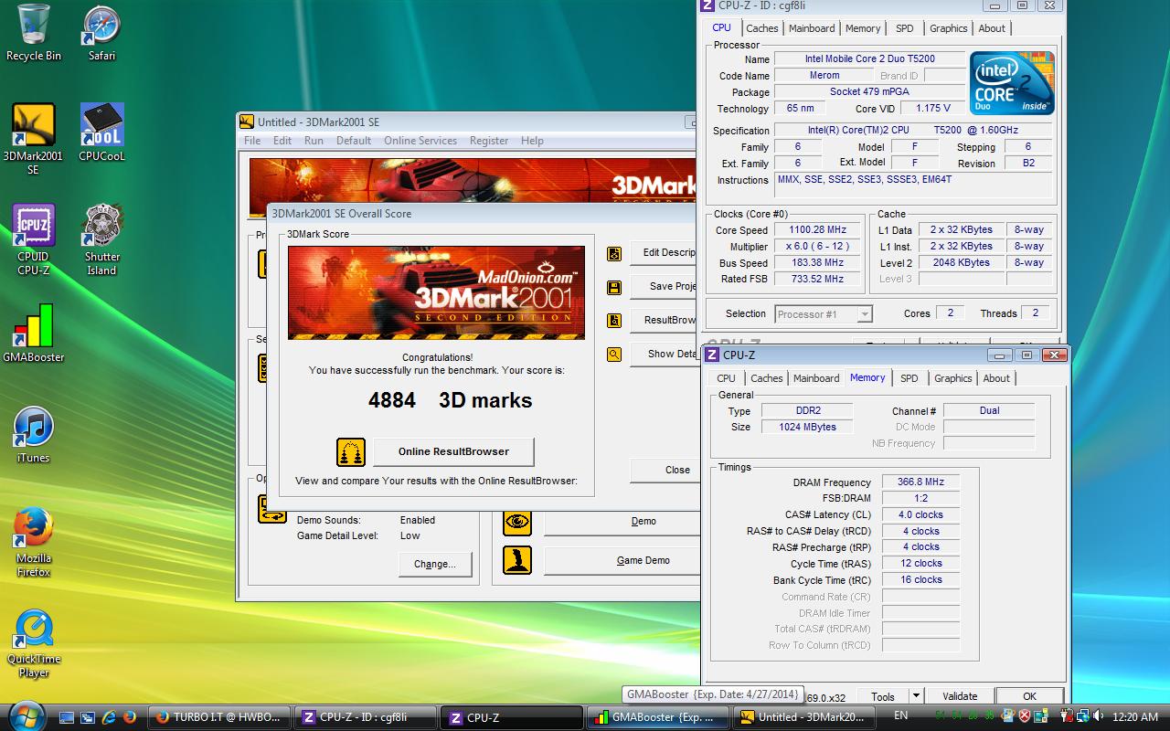
Task: Launch GMABooster from the desktop
Action: point(34,334)
